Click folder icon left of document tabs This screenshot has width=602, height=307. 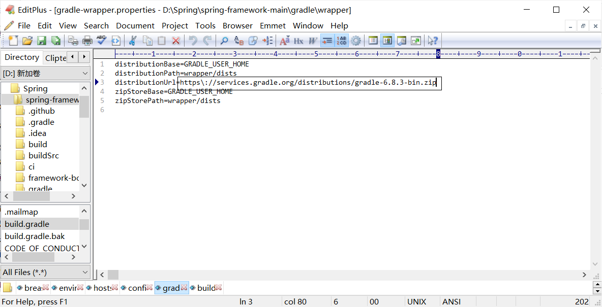coord(8,288)
